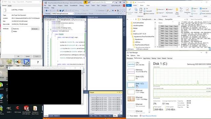Click the red Stop Debugging icon in Visual Studio

tap(115, 11)
